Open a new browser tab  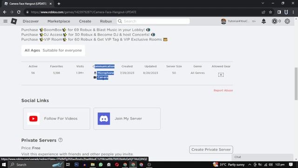[x=59, y=4]
